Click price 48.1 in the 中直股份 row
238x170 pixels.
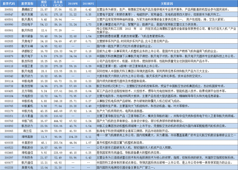pos(44,143)
